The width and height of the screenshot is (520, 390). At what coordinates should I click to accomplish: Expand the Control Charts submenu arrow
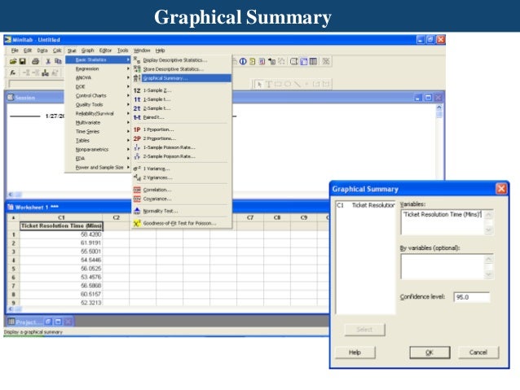(128, 95)
